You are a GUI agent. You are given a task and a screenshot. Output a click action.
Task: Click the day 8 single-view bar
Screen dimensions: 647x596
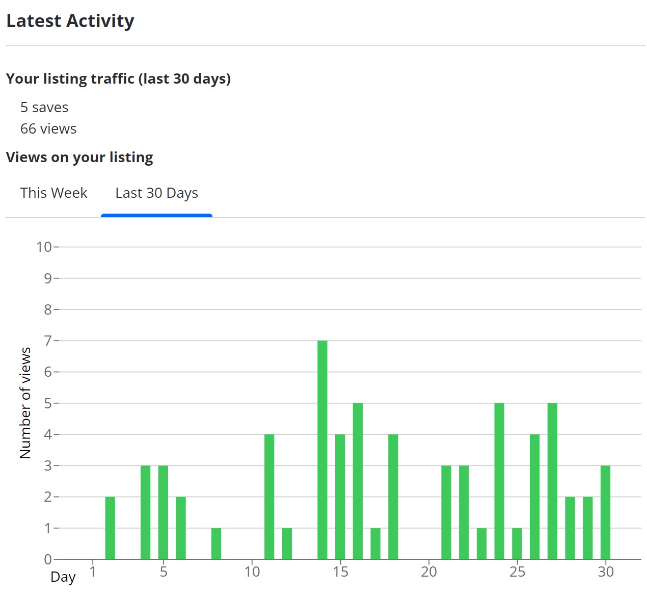pyautogui.click(x=216, y=543)
